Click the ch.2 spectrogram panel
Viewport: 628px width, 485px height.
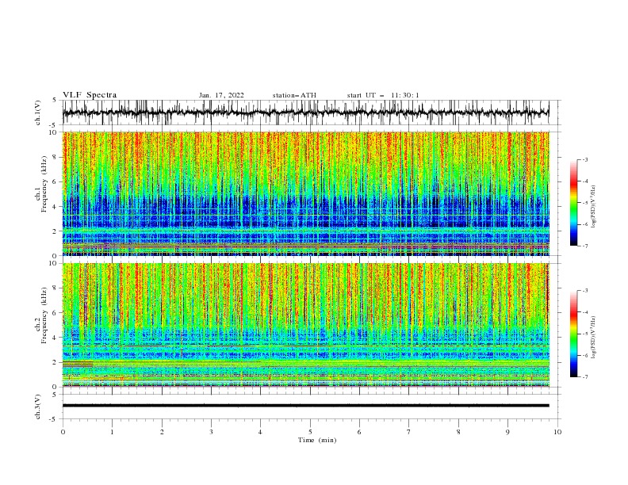pyautogui.click(x=305, y=325)
